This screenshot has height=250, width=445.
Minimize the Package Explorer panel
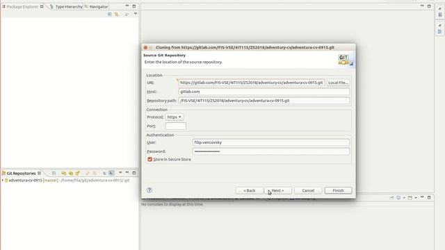127,6
